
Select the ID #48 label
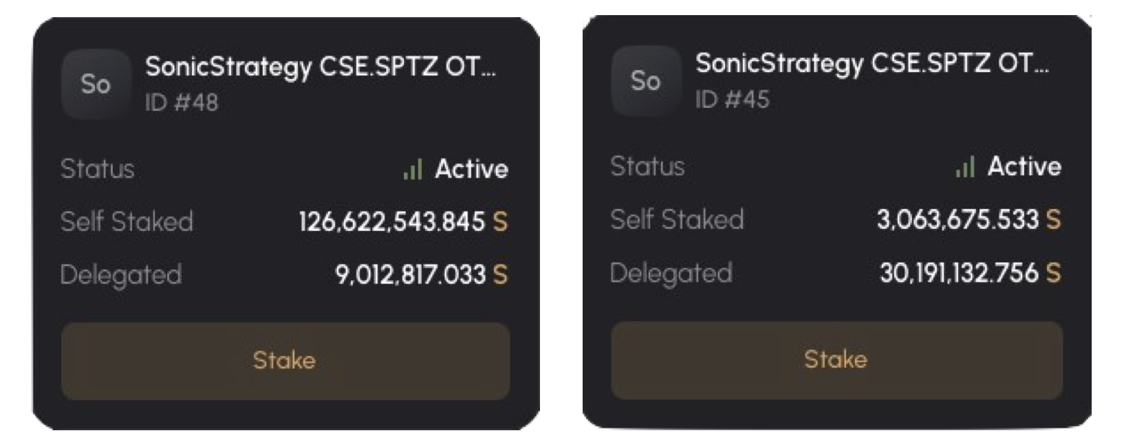pos(182,103)
